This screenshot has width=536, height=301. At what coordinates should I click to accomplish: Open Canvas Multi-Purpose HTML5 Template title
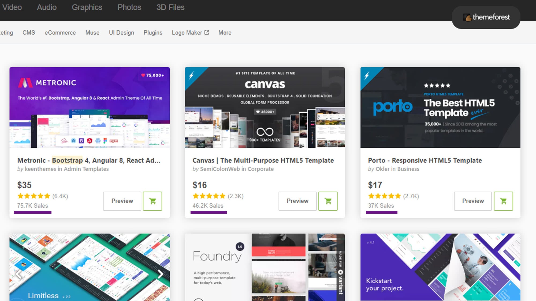[263, 160]
